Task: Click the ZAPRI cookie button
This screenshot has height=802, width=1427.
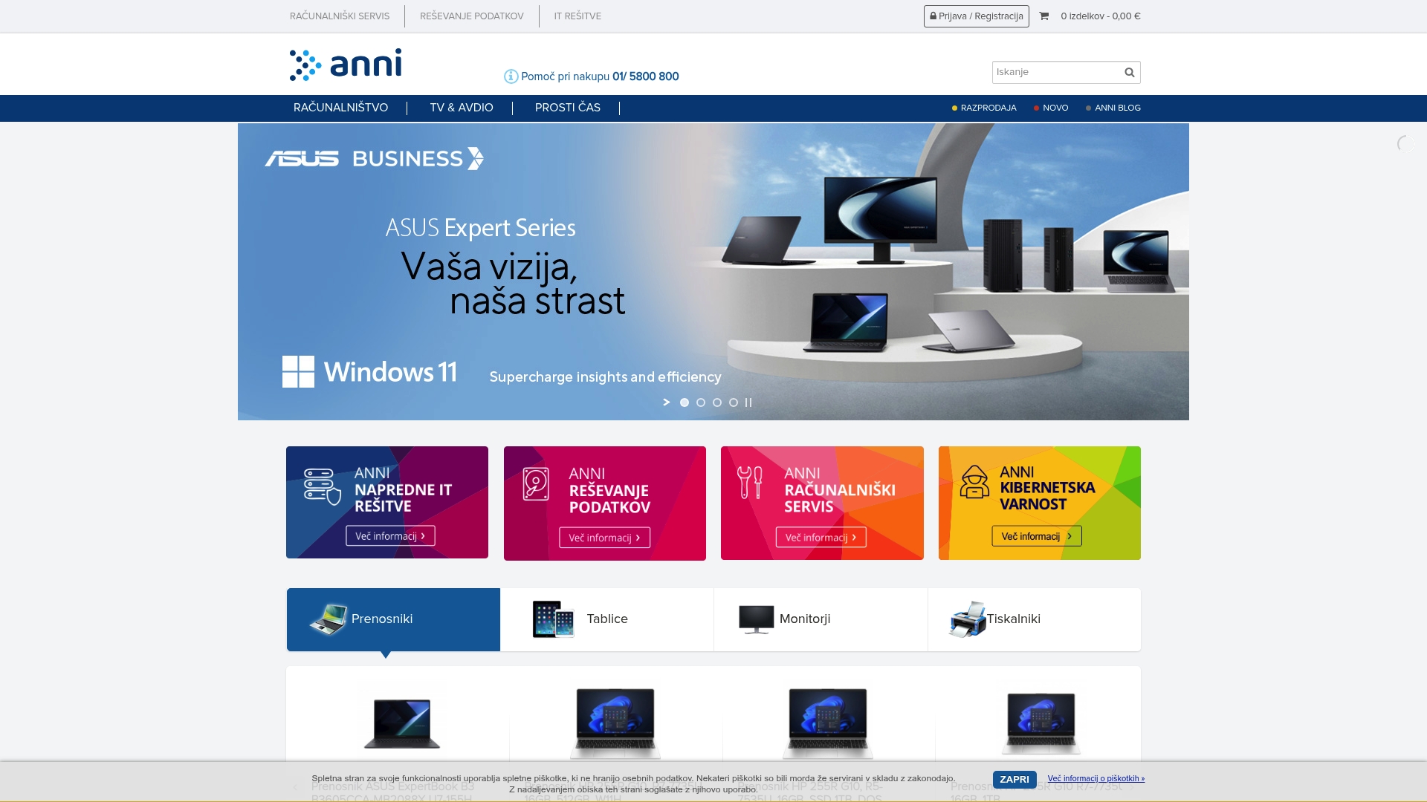Action: click(1014, 780)
